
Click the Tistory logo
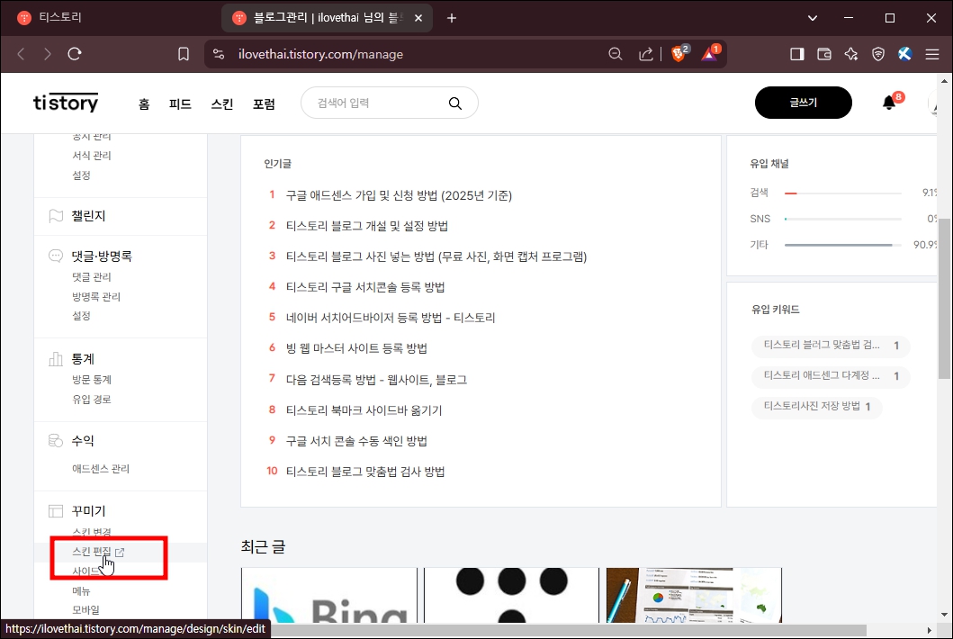pos(65,102)
